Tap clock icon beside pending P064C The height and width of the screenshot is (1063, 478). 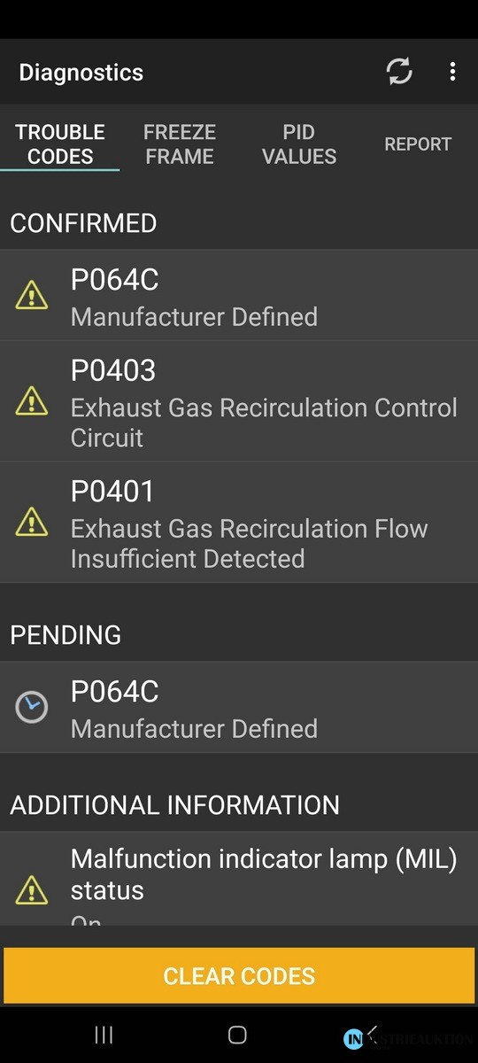click(x=32, y=707)
